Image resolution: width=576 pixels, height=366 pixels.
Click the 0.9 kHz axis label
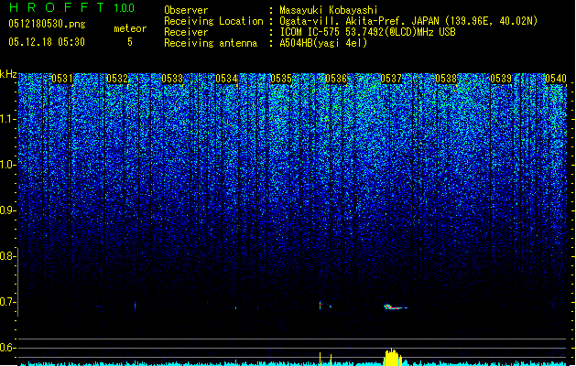(x=7, y=210)
